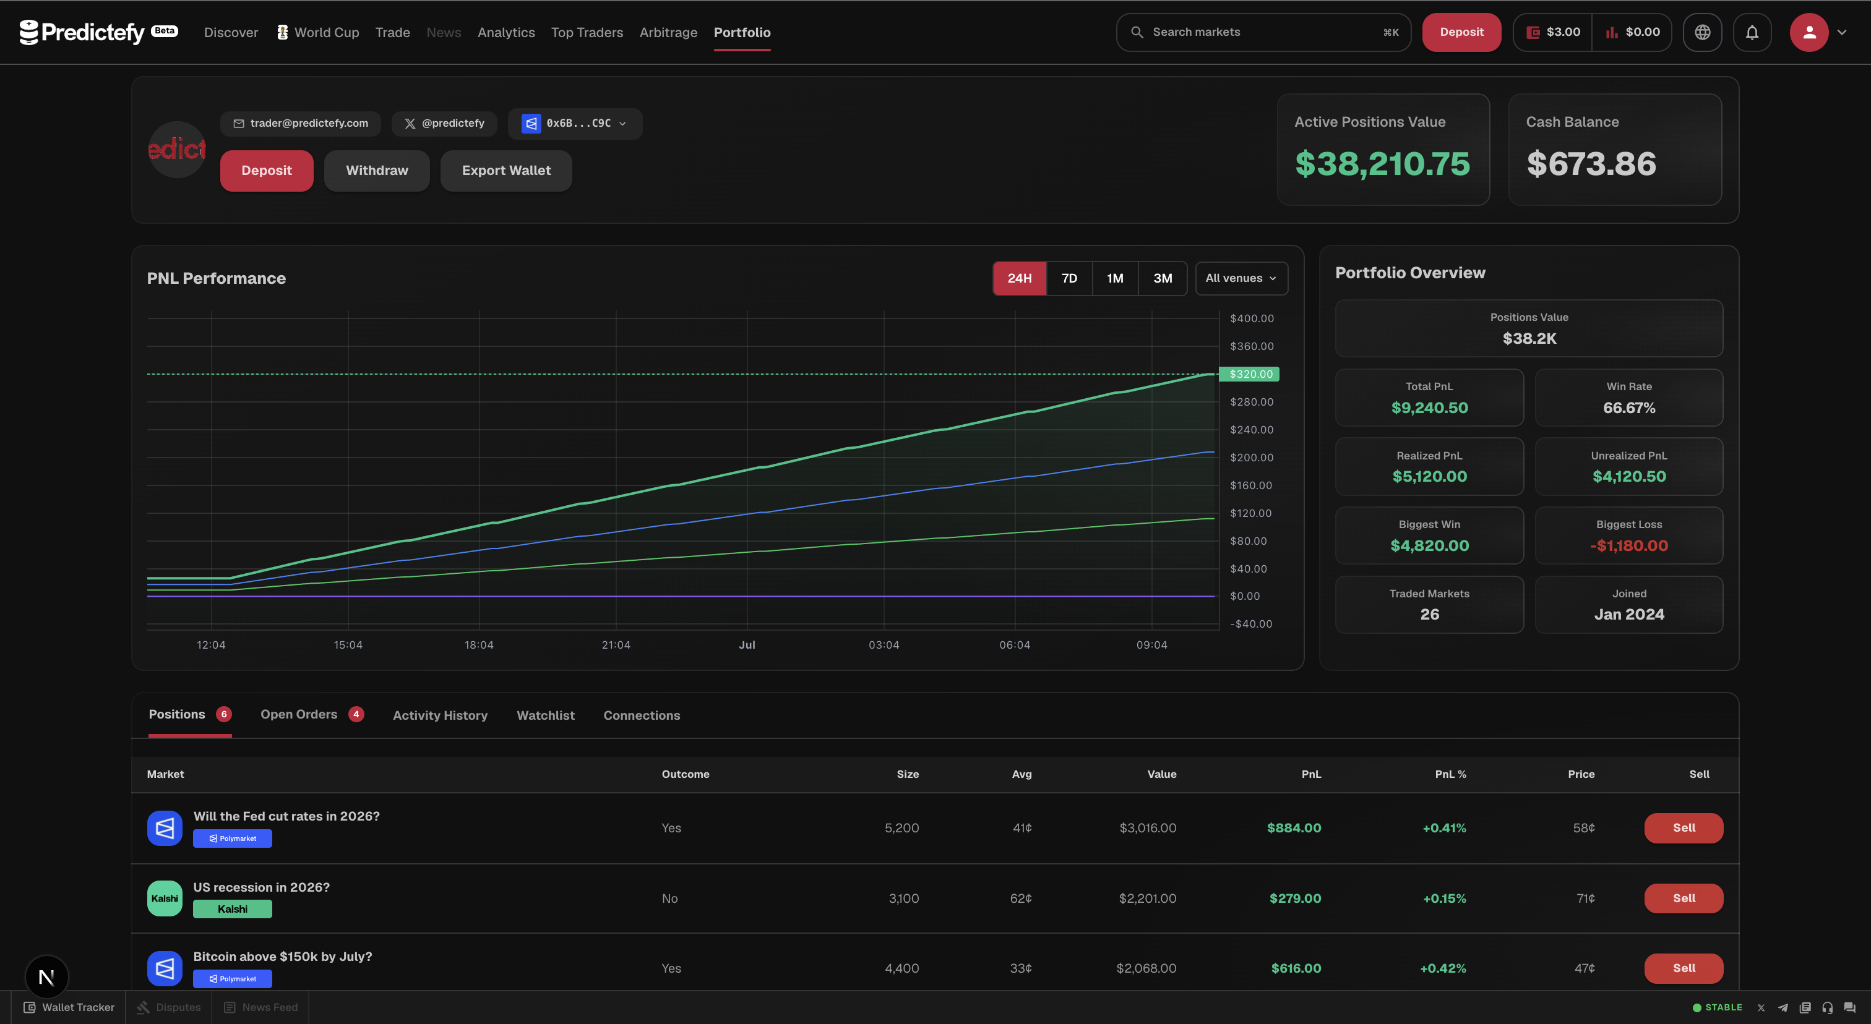Open the News nav item

[x=443, y=32]
